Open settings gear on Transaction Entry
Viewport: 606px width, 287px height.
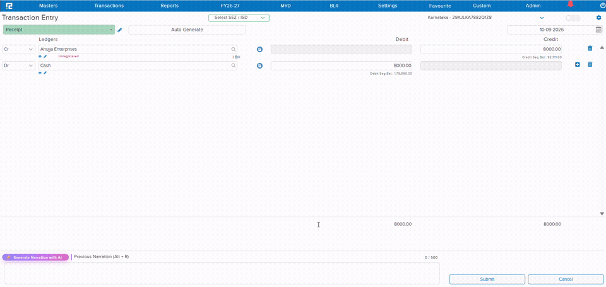click(x=599, y=18)
